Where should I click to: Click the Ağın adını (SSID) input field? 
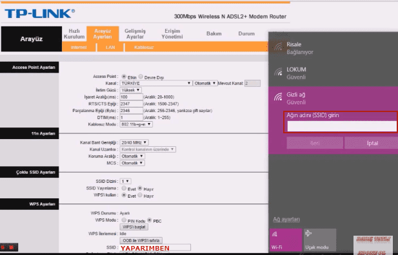(x=342, y=126)
